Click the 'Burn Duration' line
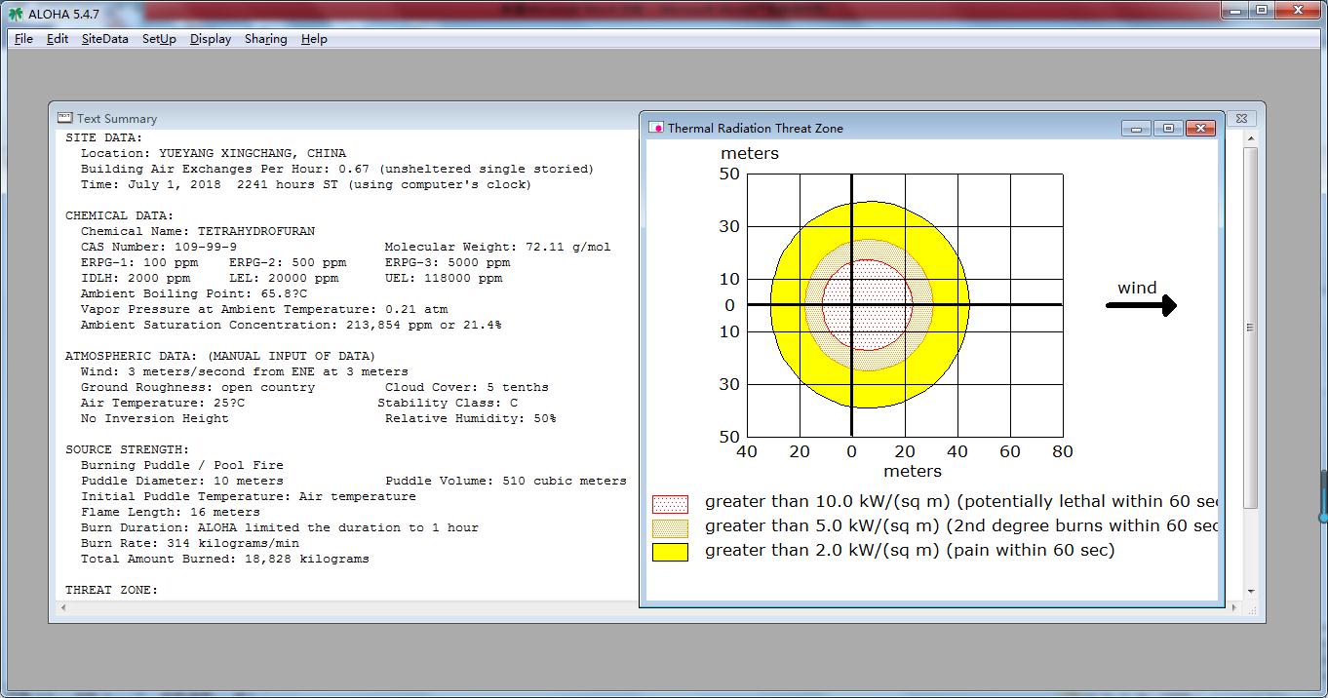Viewport: 1328px width, 698px height. pos(280,527)
